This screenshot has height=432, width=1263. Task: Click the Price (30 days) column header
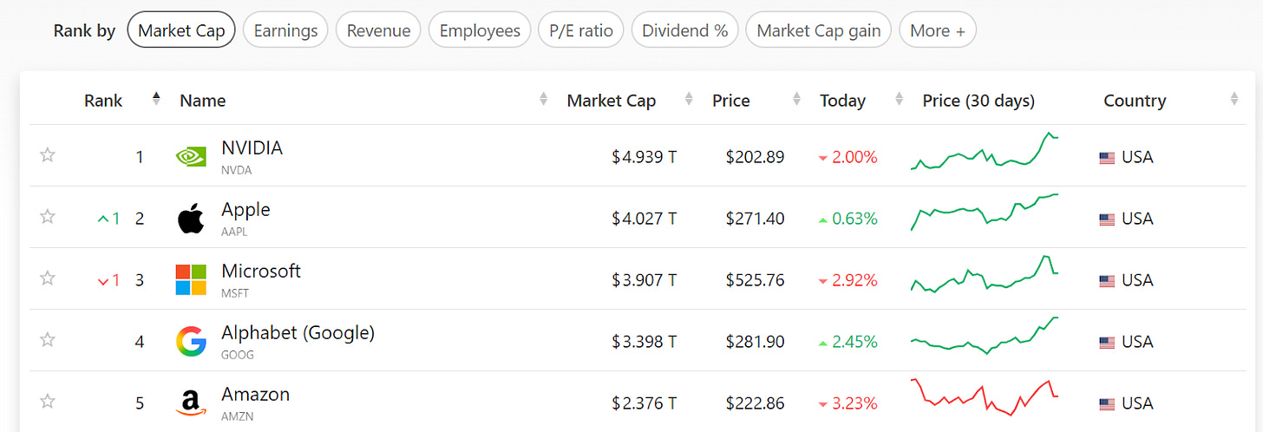point(978,101)
